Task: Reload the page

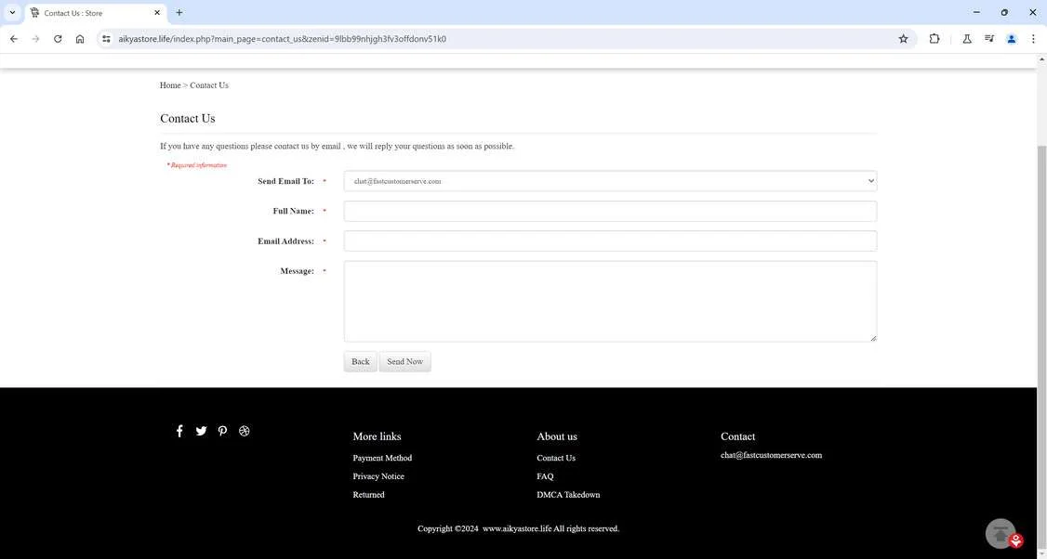Action: tap(58, 39)
